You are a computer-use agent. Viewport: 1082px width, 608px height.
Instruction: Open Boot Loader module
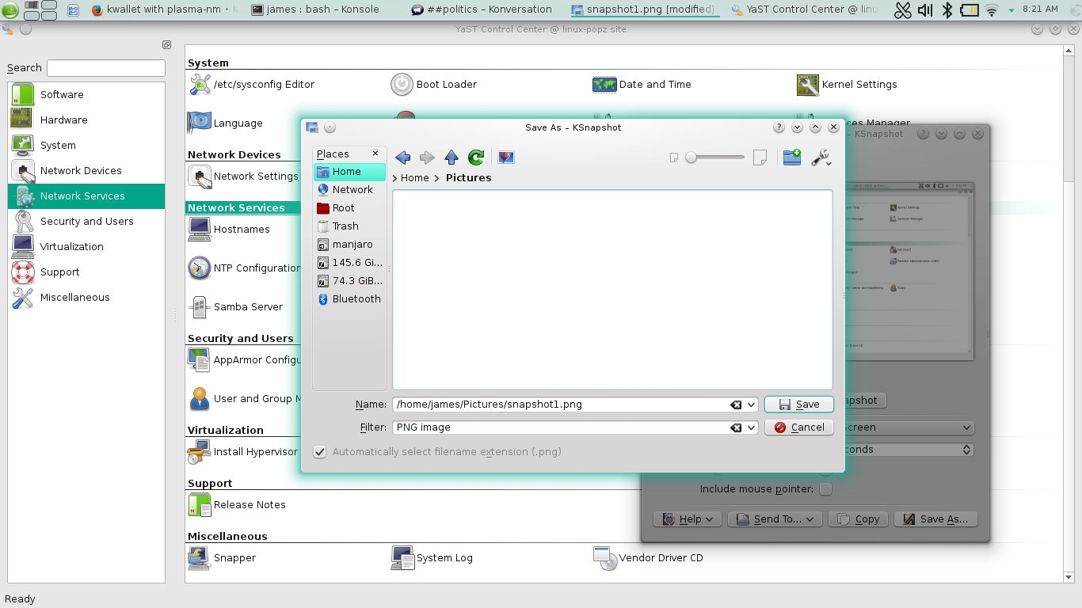pyautogui.click(x=434, y=85)
